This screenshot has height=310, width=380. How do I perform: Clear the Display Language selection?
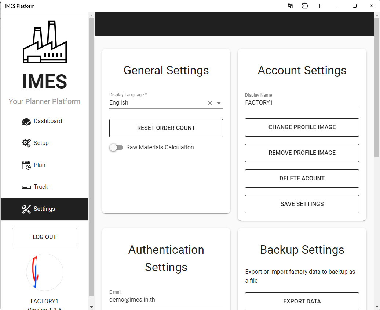click(210, 103)
